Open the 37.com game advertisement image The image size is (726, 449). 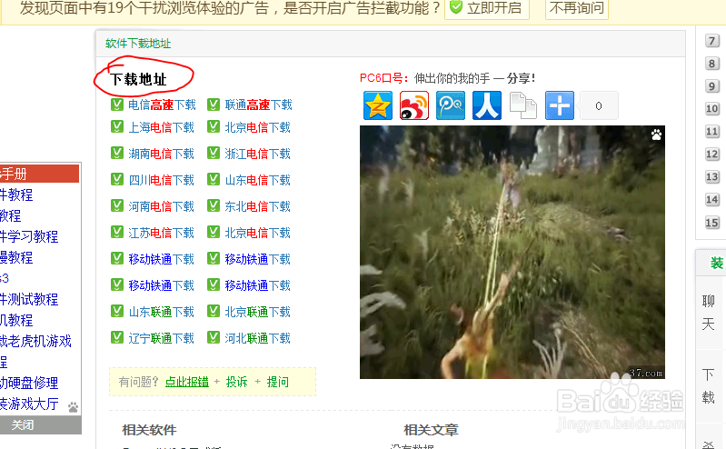pos(512,252)
